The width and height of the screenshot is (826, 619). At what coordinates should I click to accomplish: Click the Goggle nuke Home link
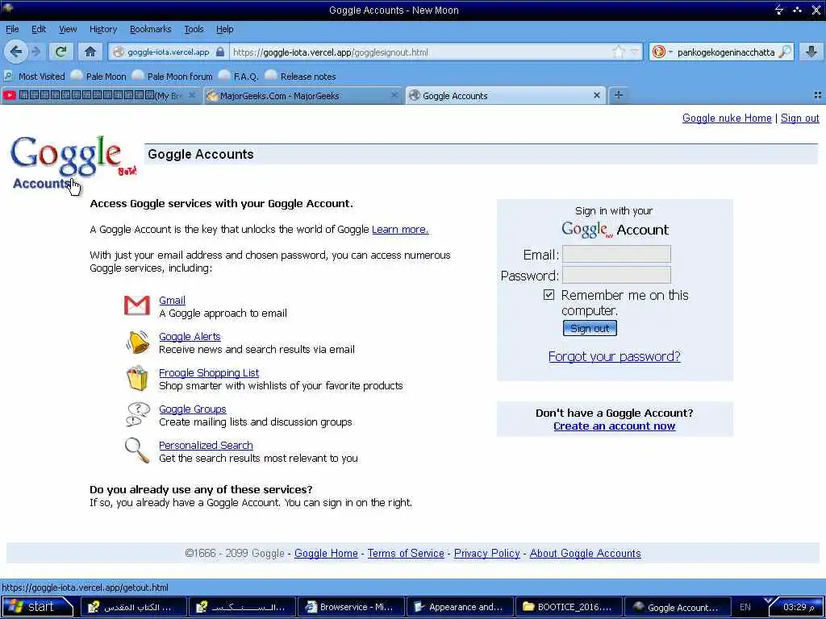[727, 118]
